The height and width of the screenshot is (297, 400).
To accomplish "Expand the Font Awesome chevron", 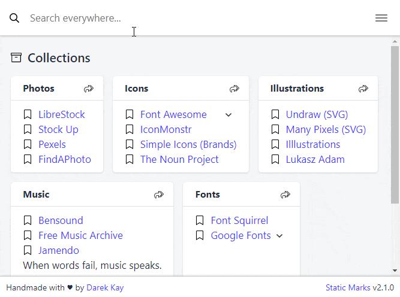I will 228,115.
